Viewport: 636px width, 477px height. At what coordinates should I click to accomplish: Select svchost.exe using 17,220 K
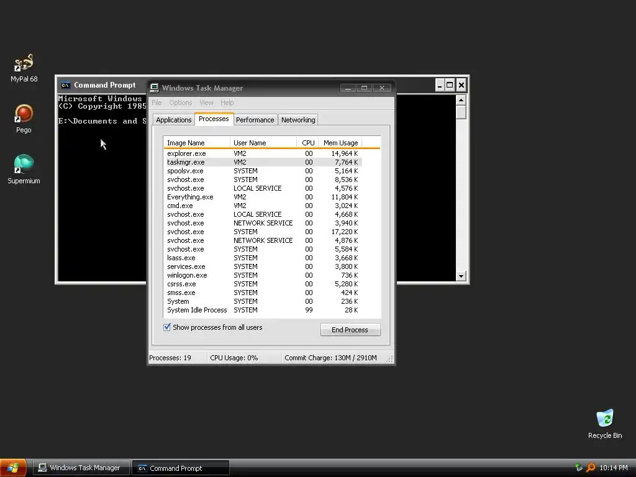point(263,232)
